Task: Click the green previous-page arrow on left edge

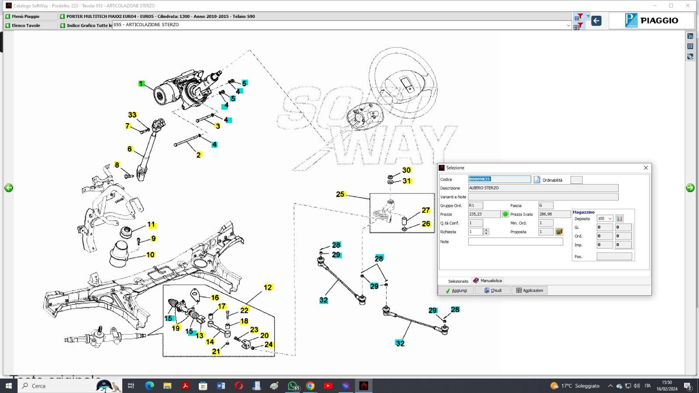Action: pos(9,188)
